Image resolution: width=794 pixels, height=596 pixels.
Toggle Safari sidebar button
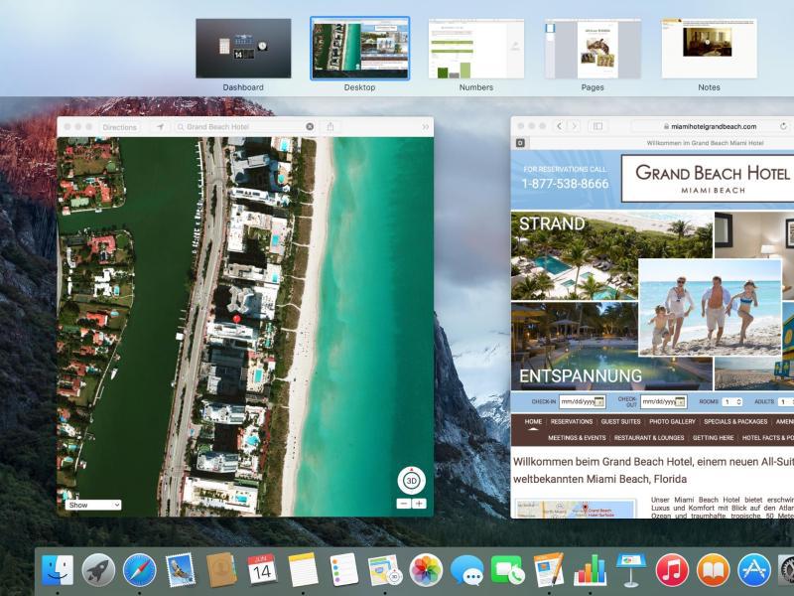598,126
